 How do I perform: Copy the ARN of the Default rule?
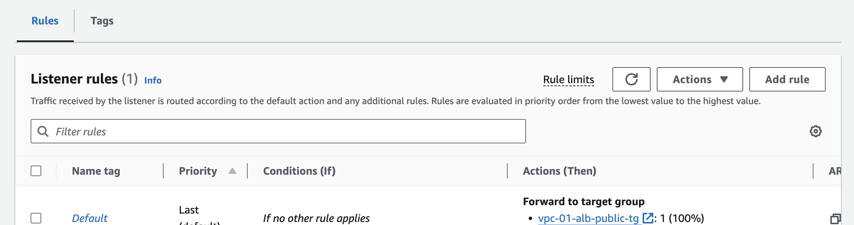(835, 219)
